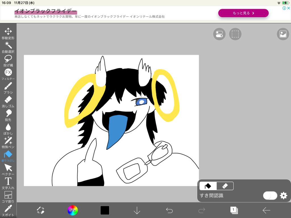The width and height of the screenshot is (291, 218).
Task: Select the Brush (ブラシ) tool
Action: click(8, 87)
